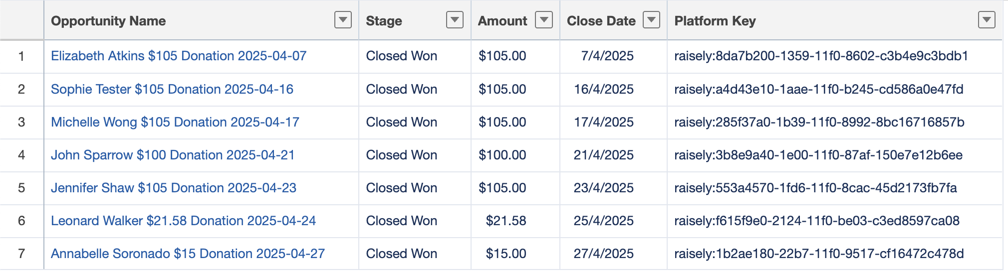Open the Opportunity Name column dropdown
1008x274 pixels.
tap(343, 20)
